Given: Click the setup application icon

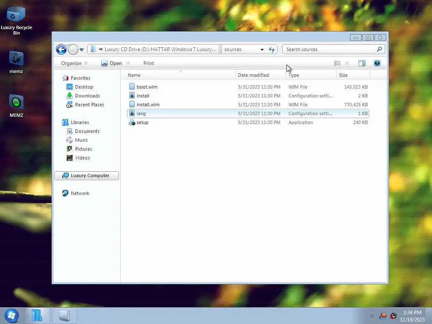Looking at the screenshot, I should click(x=132, y=122).
